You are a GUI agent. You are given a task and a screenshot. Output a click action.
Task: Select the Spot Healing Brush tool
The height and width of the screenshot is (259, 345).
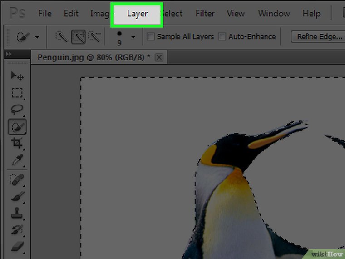pos(17,179)
